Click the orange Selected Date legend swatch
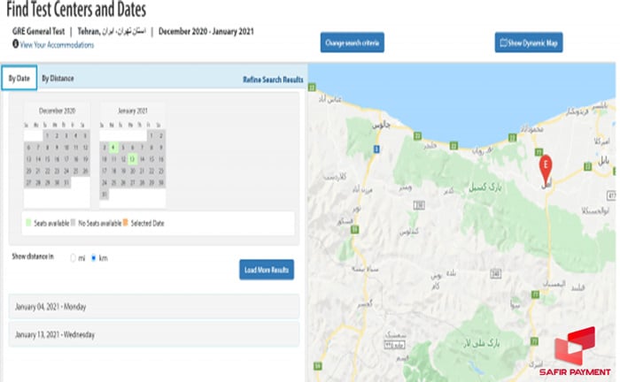 (x=124, y=222)
